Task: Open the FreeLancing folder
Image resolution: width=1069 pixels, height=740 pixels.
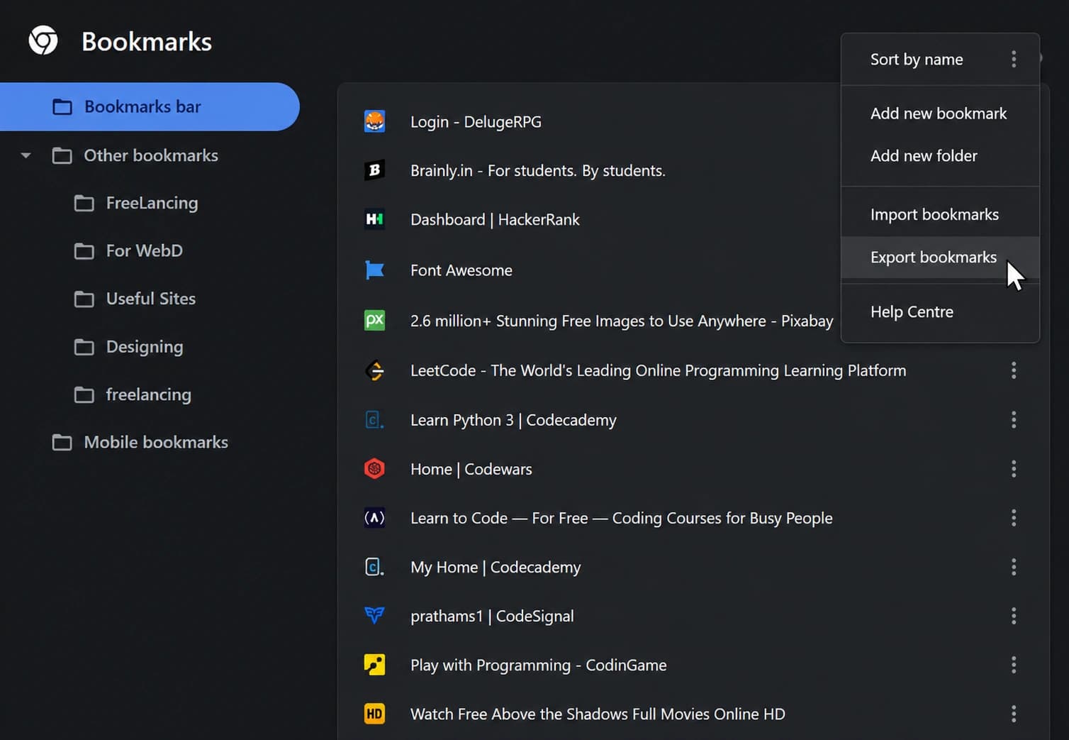Action: pyautogui.click(x=152, y=203)
